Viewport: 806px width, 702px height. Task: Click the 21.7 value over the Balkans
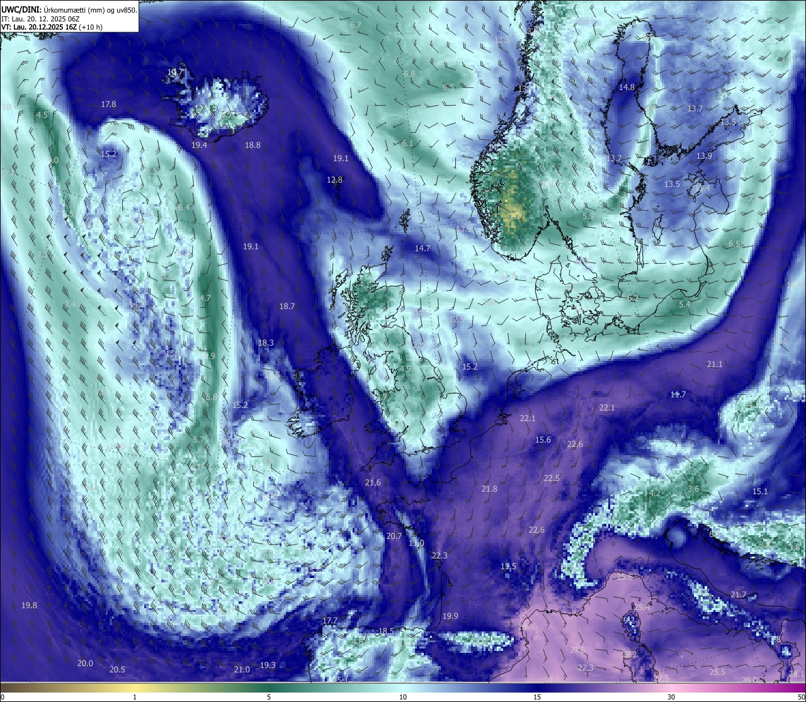[x=738, y=594]
